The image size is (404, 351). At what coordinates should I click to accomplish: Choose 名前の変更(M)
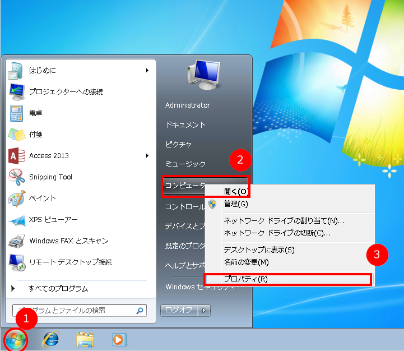pyautogui.click(x=290, y=262)
